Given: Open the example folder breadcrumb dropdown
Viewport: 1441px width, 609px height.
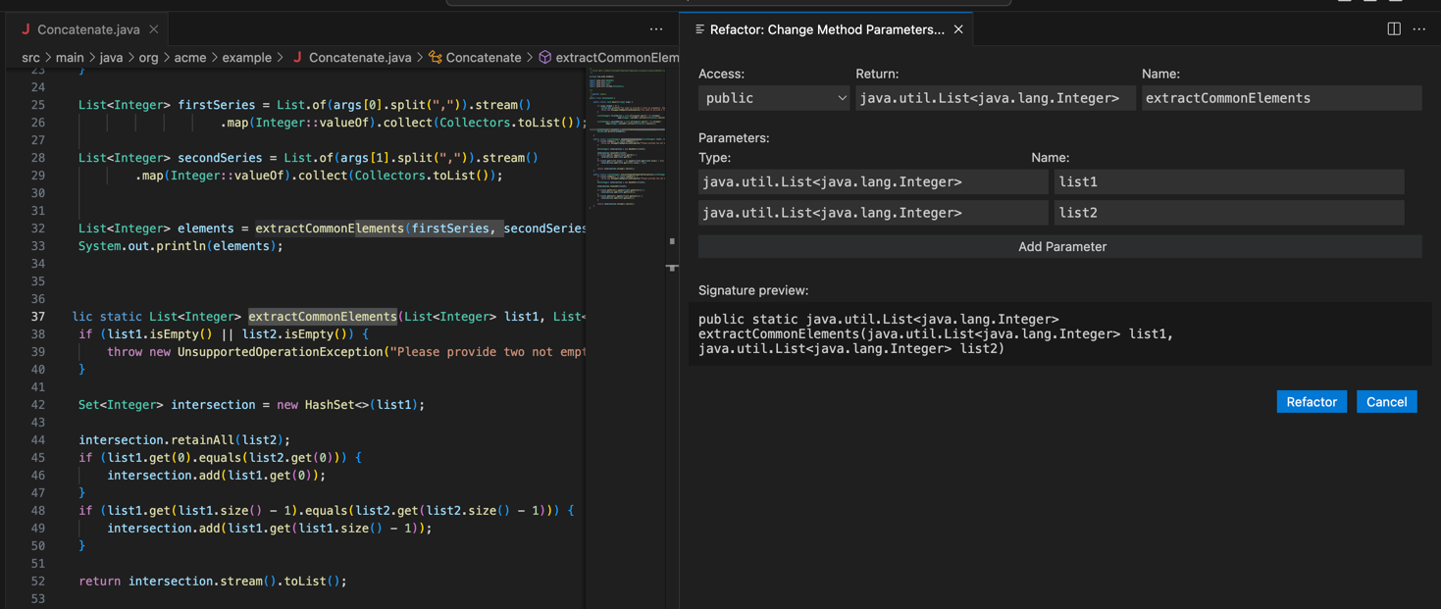Looking at the screenshot, I should pos(247,57).
